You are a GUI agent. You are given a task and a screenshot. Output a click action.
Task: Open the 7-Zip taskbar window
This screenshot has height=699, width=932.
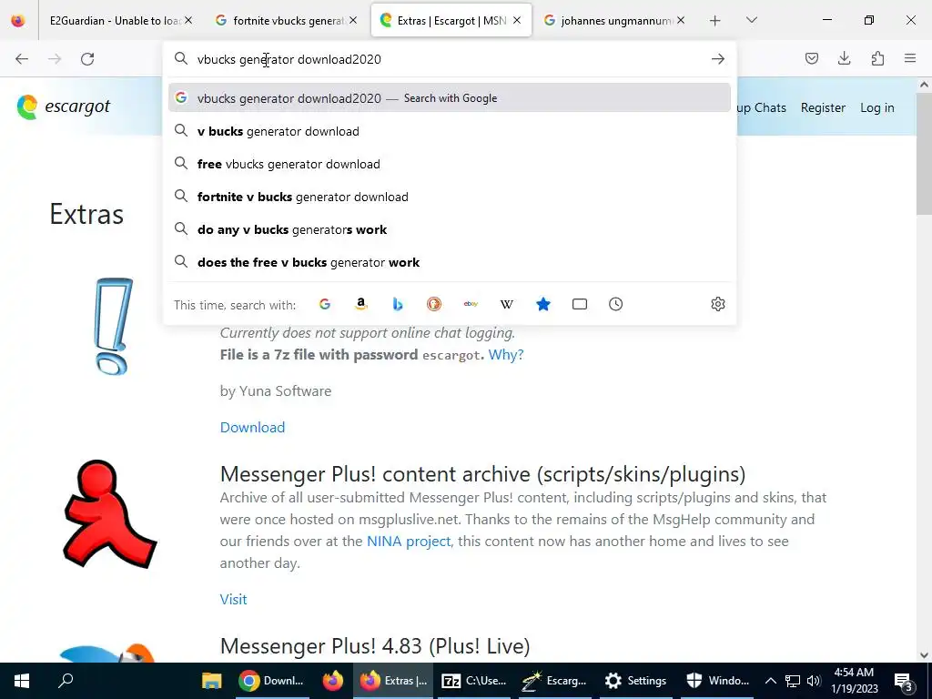(x=474, y=681)
